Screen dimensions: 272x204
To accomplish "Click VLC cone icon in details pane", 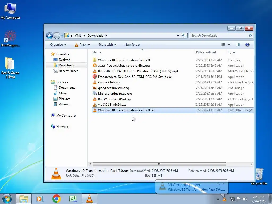I will [x=56, y=173].
